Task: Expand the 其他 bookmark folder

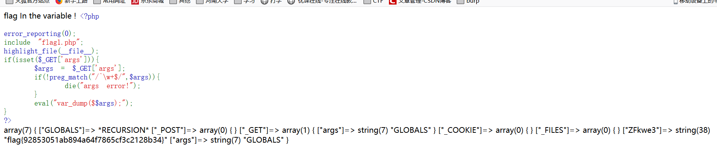Action: [x=180, y=2]
